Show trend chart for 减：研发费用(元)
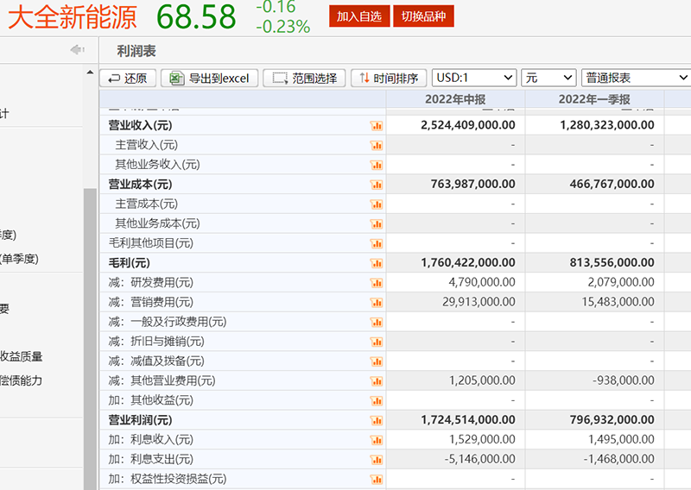The height and width of the screenshot is (490, 691). 376,283
